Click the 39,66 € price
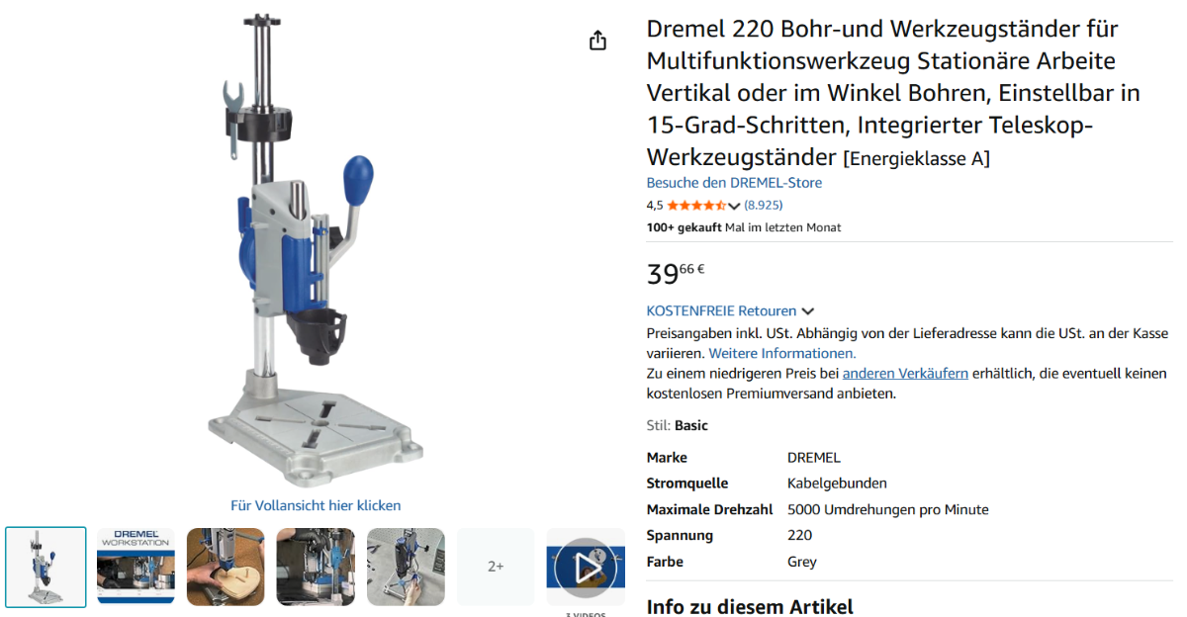Screen dimensions: 1187x617 click(676, 273)
